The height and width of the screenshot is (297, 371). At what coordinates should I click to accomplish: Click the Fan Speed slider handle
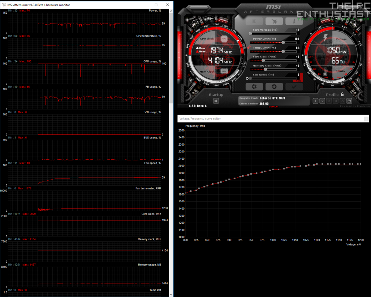coord(251,78)
